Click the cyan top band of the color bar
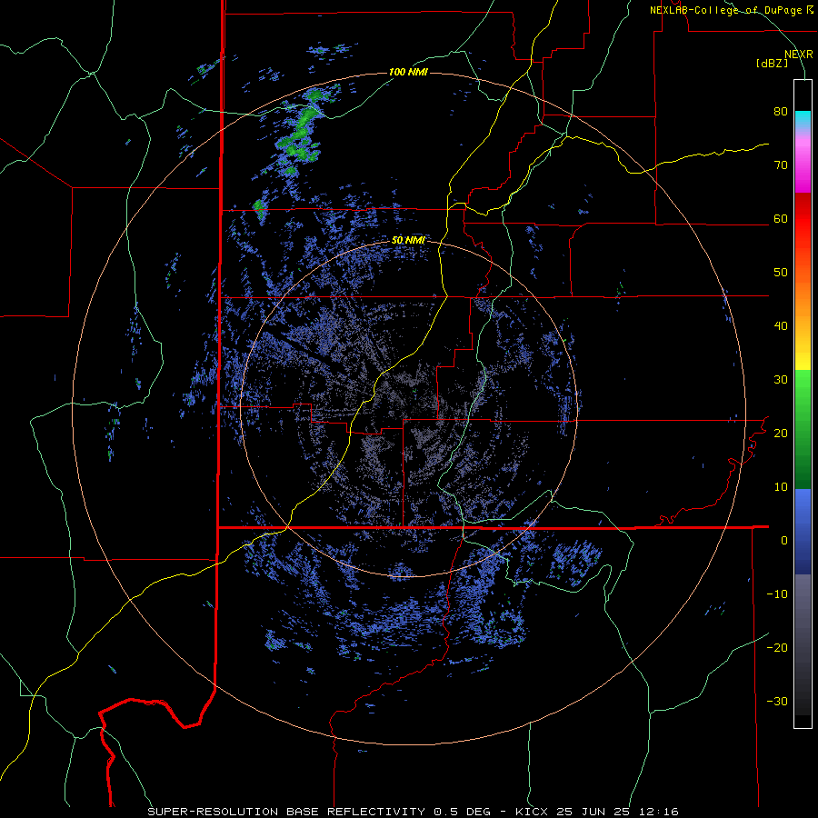 tap(803, 121)
